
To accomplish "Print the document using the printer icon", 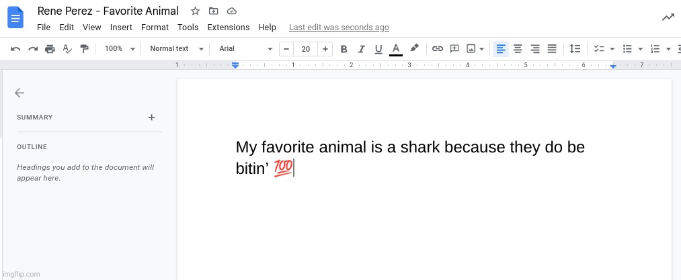I will coord(50,49).
